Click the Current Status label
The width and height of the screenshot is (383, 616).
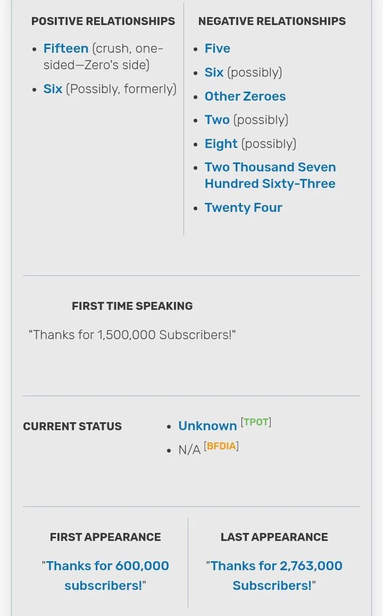pos(72,426)
